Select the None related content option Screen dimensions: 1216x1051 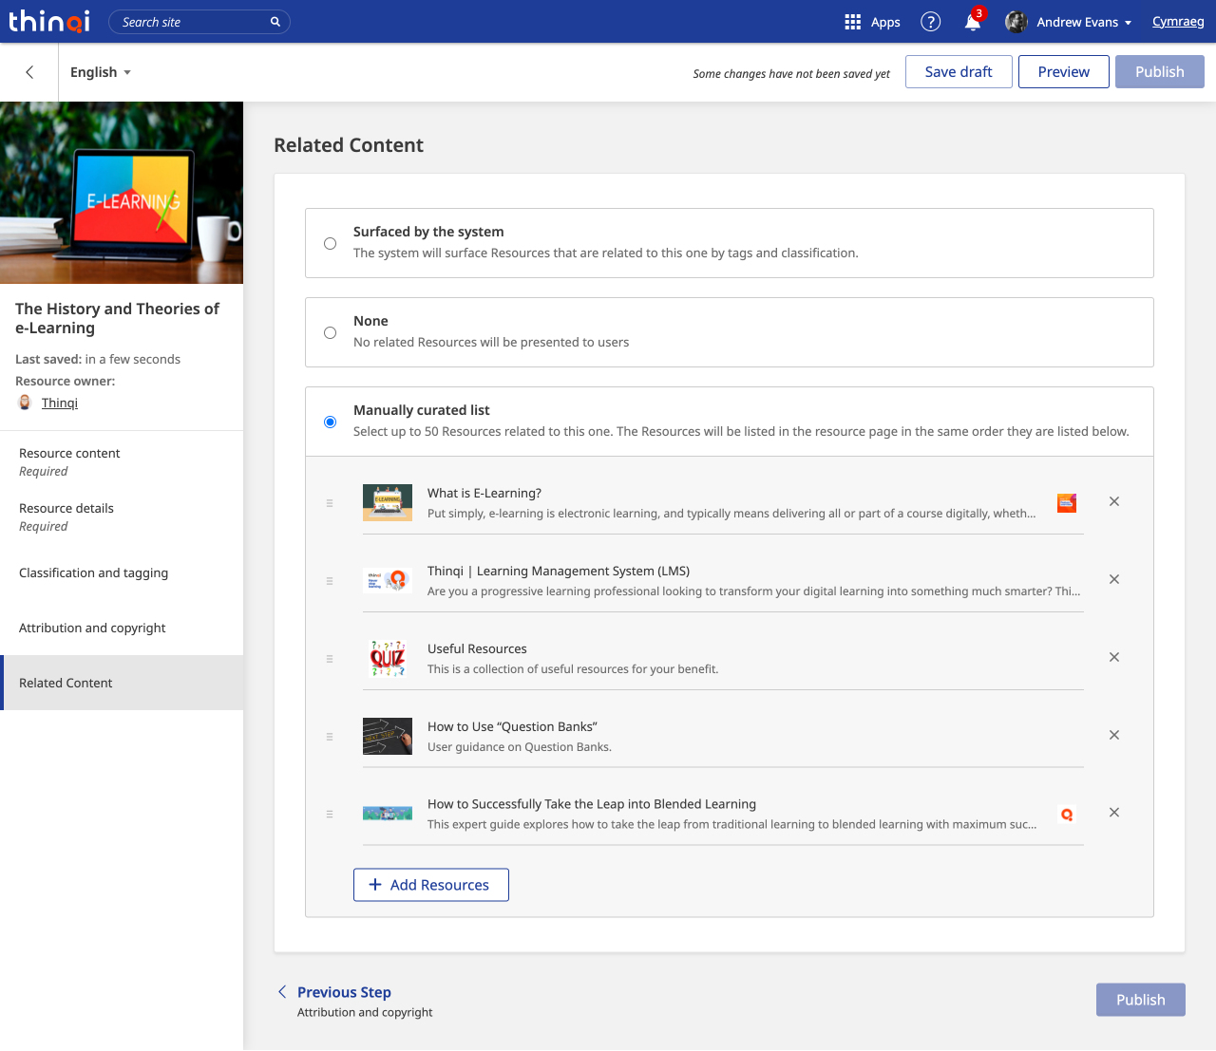click(330, 333)
